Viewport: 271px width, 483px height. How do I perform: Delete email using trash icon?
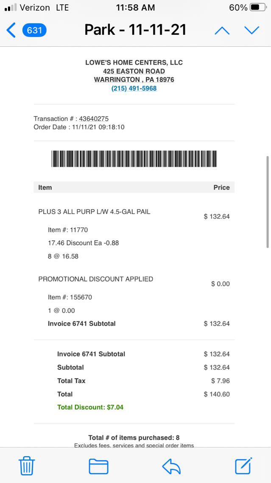click(x=27, y=466)
